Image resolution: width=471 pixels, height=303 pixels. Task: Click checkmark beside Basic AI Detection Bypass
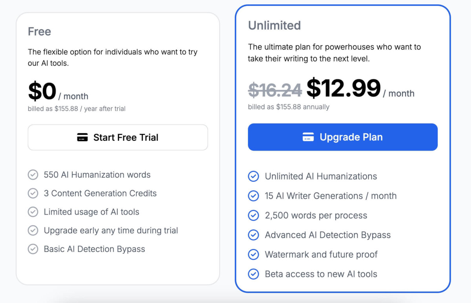coord(33,249)
